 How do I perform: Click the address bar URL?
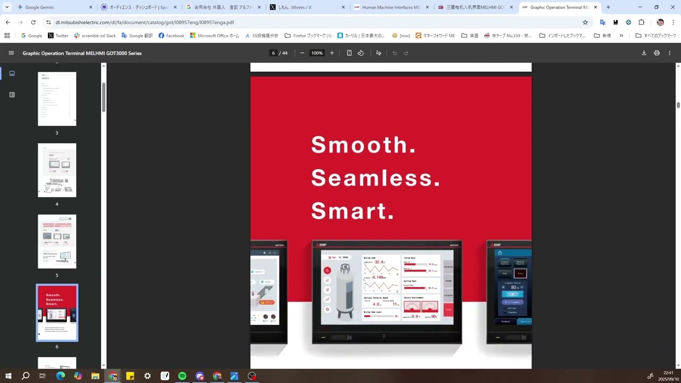[x=145, y=22]
